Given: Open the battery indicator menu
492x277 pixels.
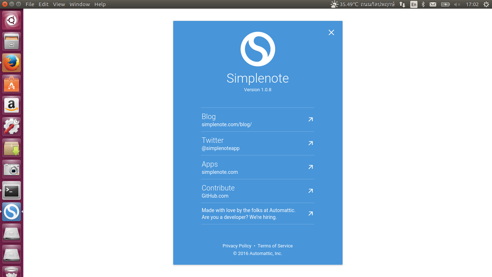Looking at the screenshot, I should click(446, 4).
